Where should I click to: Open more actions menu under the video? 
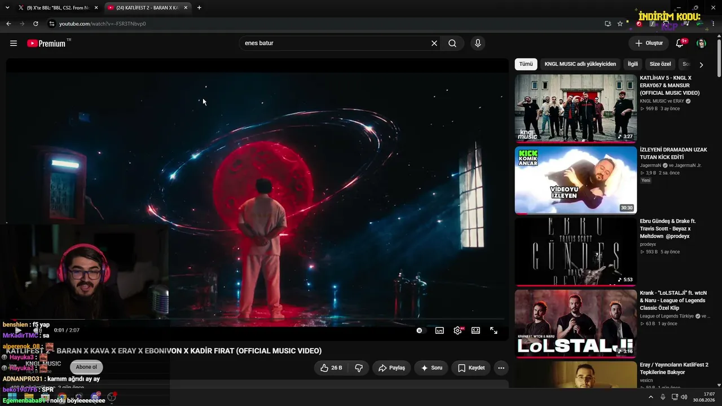coord(501,368)
